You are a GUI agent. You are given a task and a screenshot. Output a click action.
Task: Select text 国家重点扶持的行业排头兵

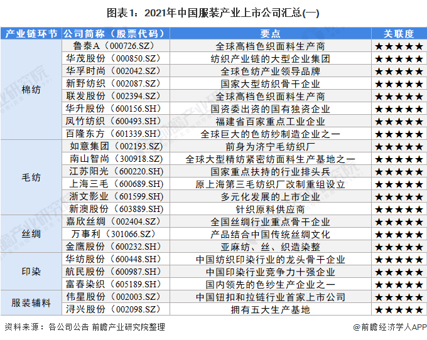point(271,172)
